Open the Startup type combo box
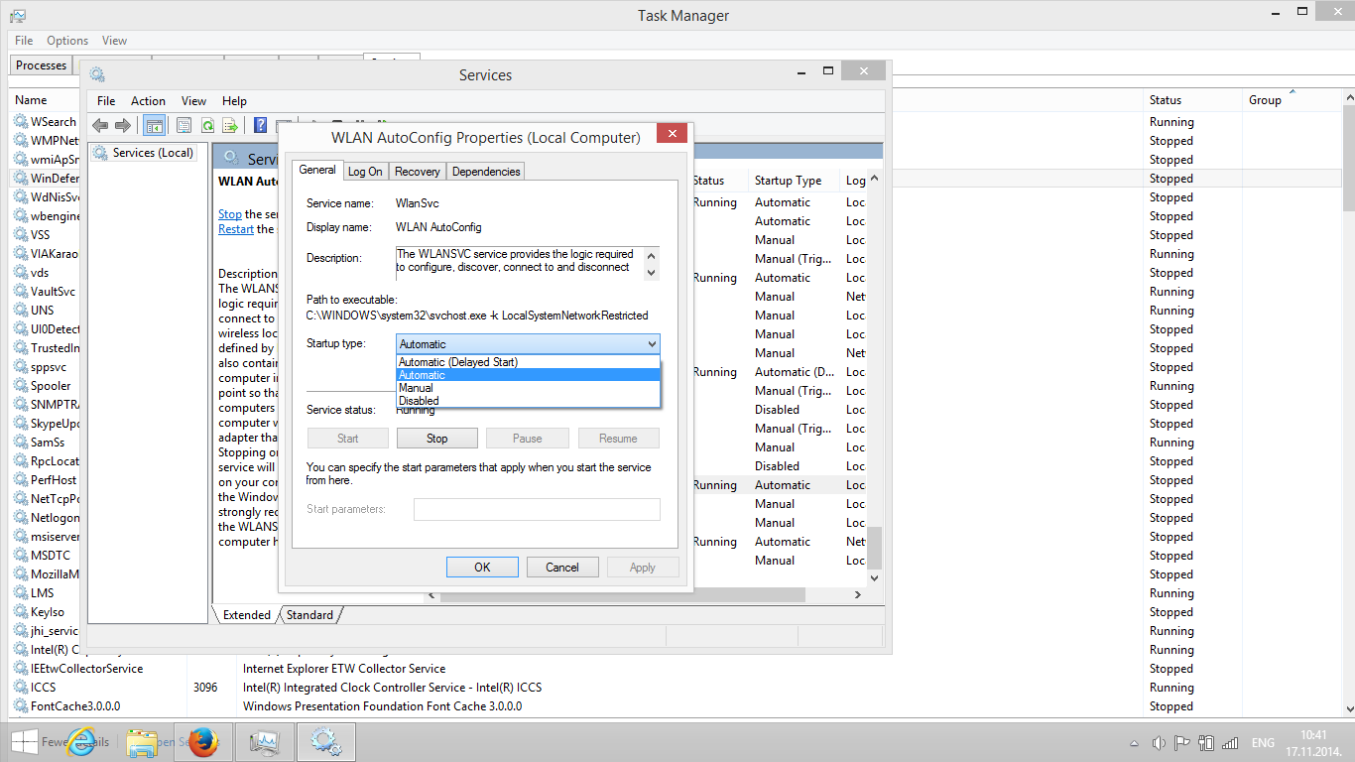The image size is (1355, 762). tap(528, 344)
